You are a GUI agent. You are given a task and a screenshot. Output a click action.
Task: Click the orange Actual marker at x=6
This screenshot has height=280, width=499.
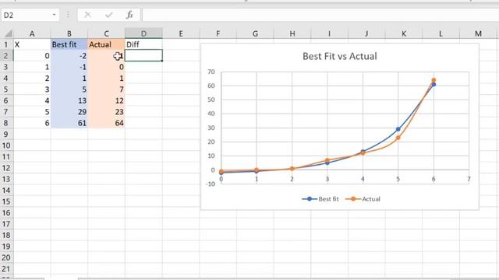tap(434, 80)
